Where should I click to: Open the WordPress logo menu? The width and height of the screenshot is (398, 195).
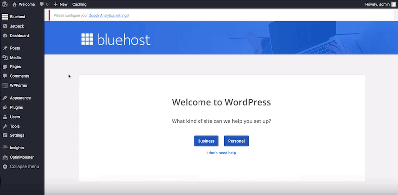click(x=5, y=4)
